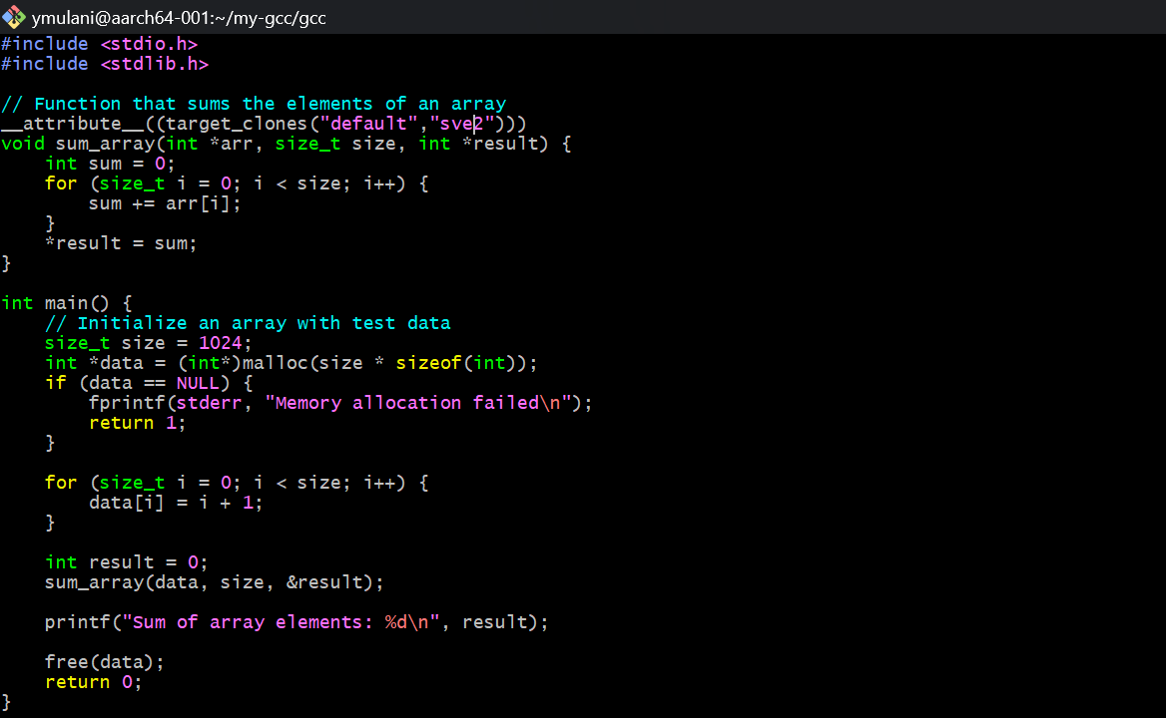Click 'sizeof' keyword in malloc call

pyautogui.click(x=429, y=363)
